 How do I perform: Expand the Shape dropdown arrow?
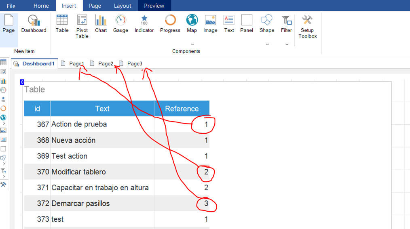pos(267,44)
